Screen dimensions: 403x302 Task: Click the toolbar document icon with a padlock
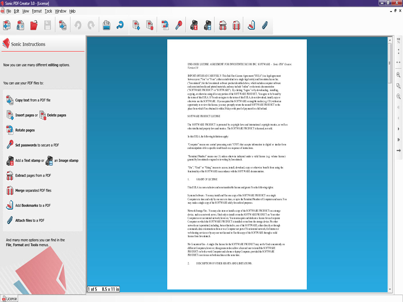[20, 26]
